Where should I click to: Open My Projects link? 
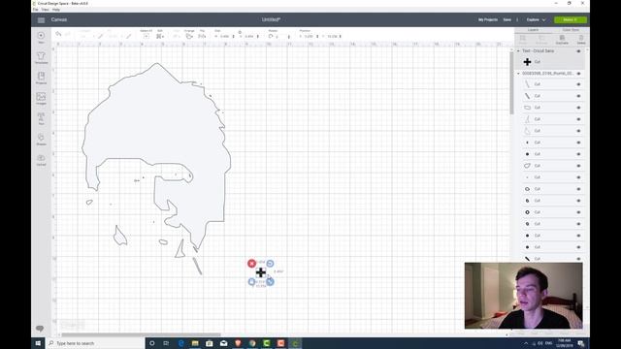coord(487,19)
